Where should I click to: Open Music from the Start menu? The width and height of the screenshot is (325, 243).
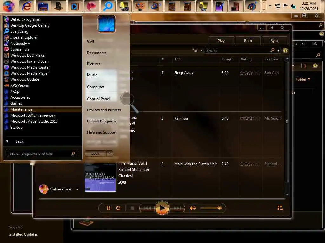pos(92,75)
